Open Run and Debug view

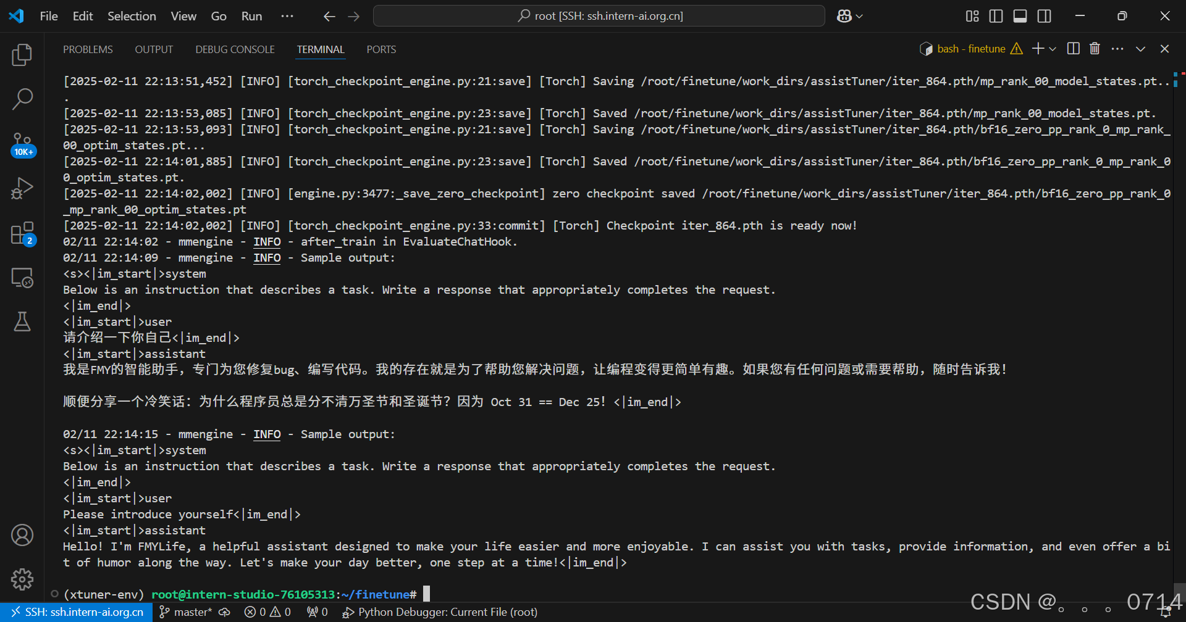[x=22, y=188]
